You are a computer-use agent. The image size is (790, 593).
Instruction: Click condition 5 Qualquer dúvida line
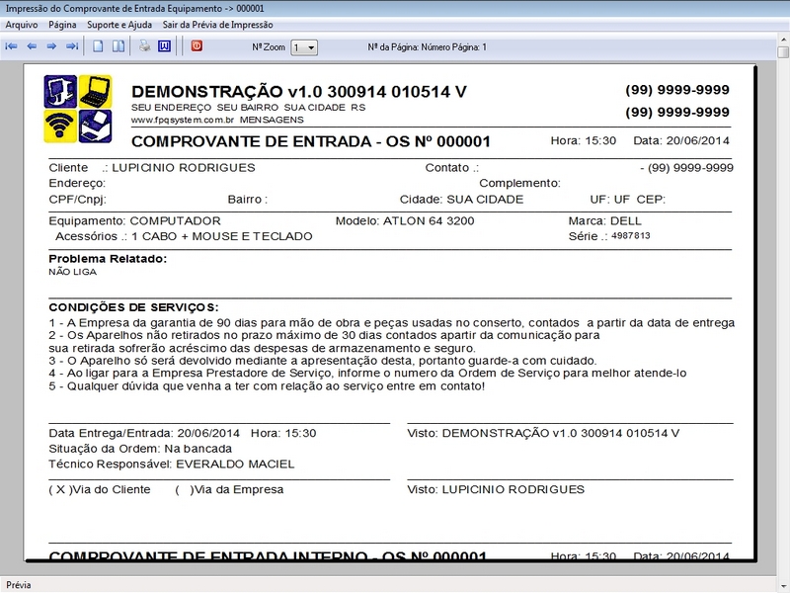tap(267, 386)
